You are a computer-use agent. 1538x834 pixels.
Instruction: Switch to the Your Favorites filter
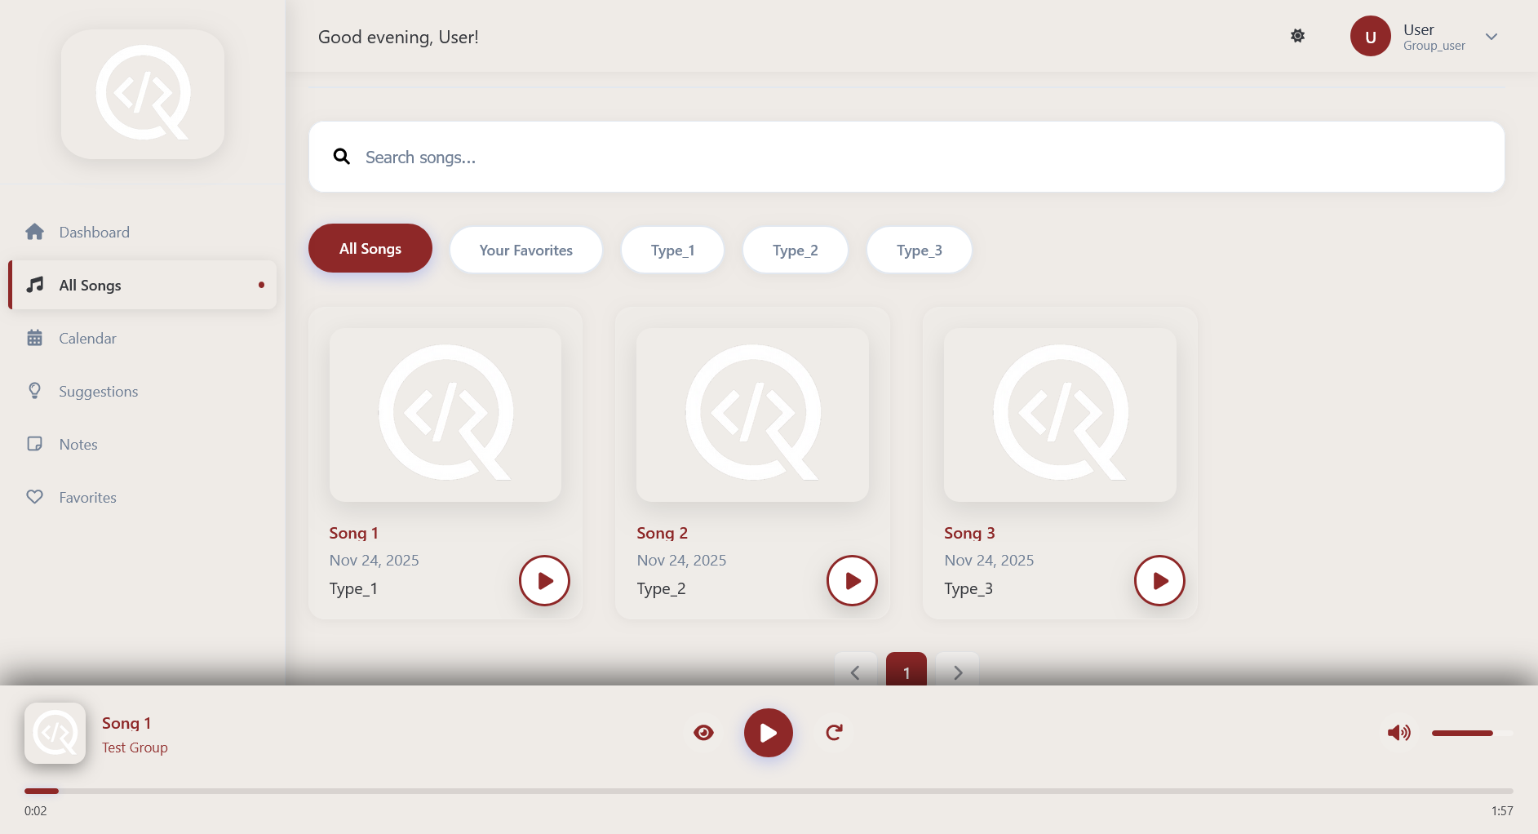[x=525, y=250]
